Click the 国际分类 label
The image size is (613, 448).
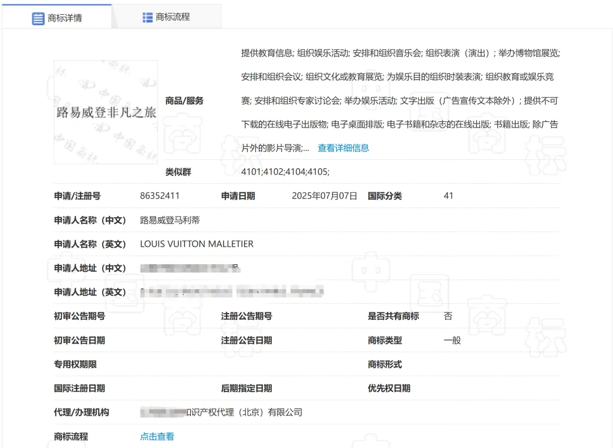pyautogui.click(x=385, y=196)
